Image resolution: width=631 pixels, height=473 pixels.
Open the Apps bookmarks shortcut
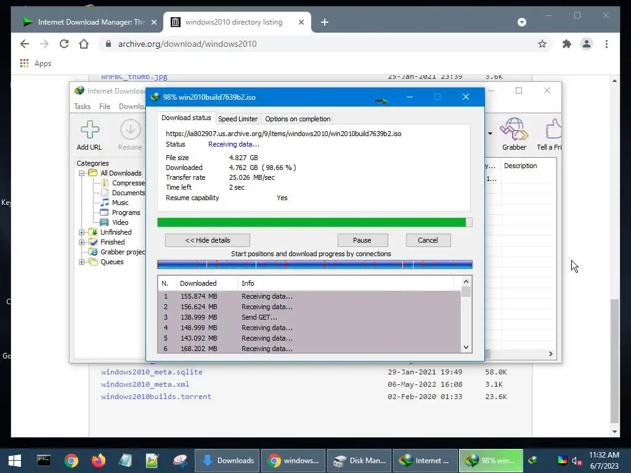click(x=36, y=63)
